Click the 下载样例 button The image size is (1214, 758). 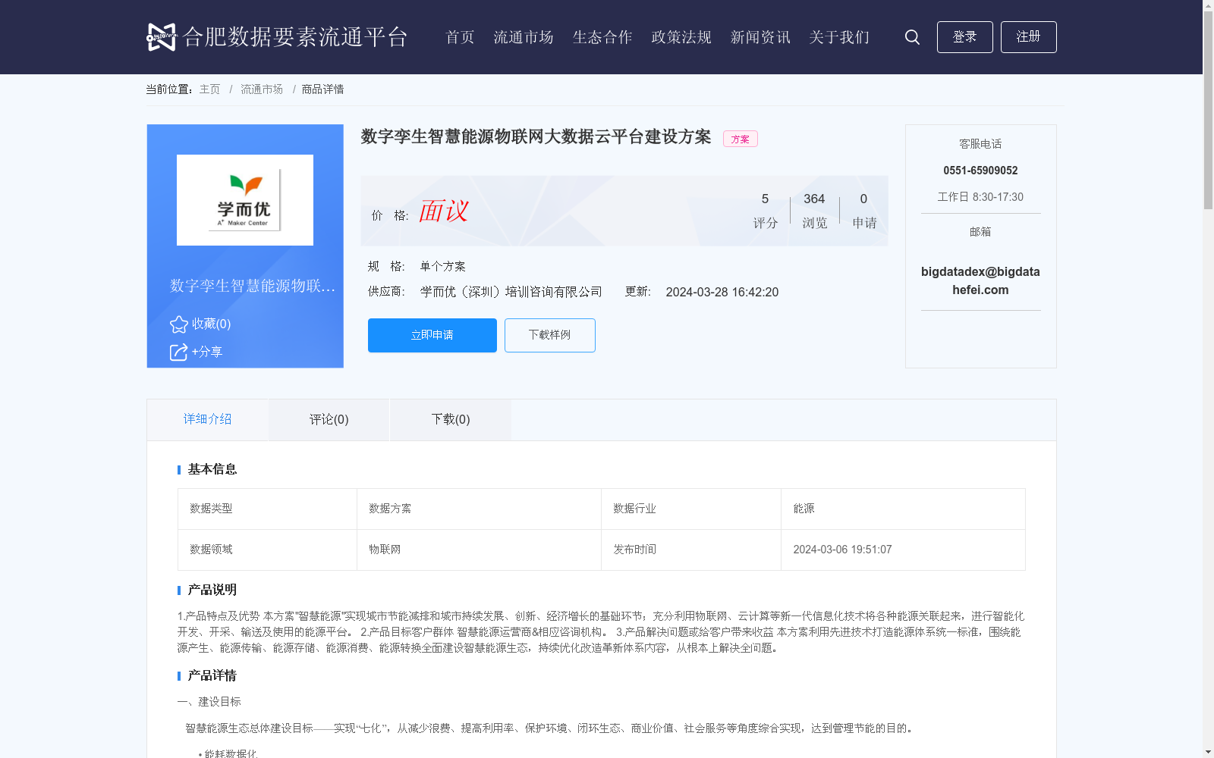[550, 335]
